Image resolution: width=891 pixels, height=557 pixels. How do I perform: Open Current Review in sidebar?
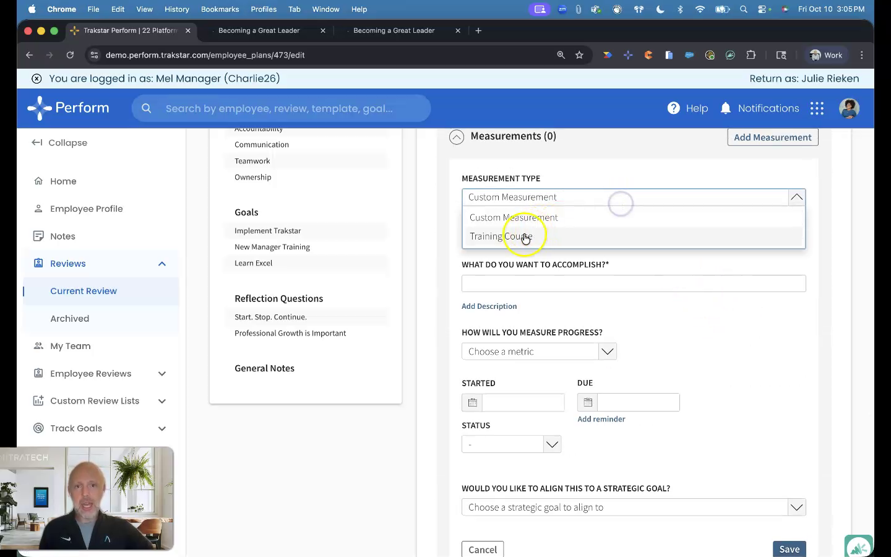84,291
